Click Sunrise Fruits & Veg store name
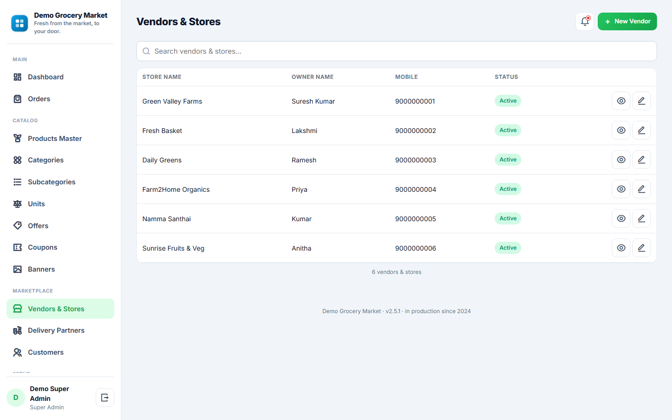The width and height of the screenshot is (672, 420). tap(173, 248)
